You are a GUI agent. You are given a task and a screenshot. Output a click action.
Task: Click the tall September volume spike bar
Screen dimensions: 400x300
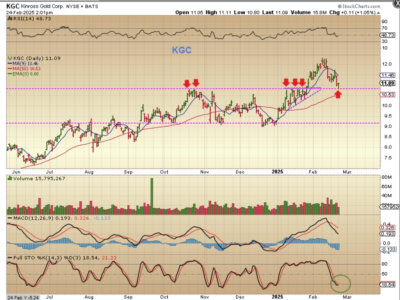click(x=152, y=196)
